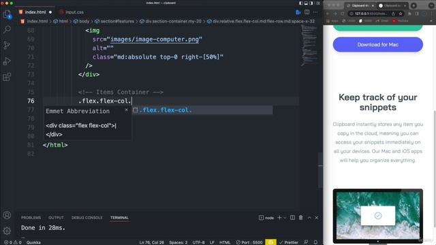Click the Quokka status bar item

(x=33, y=242)
